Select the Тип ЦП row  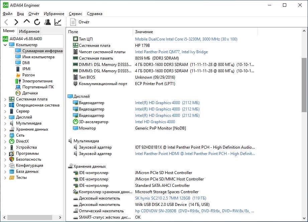pos(161,39)
